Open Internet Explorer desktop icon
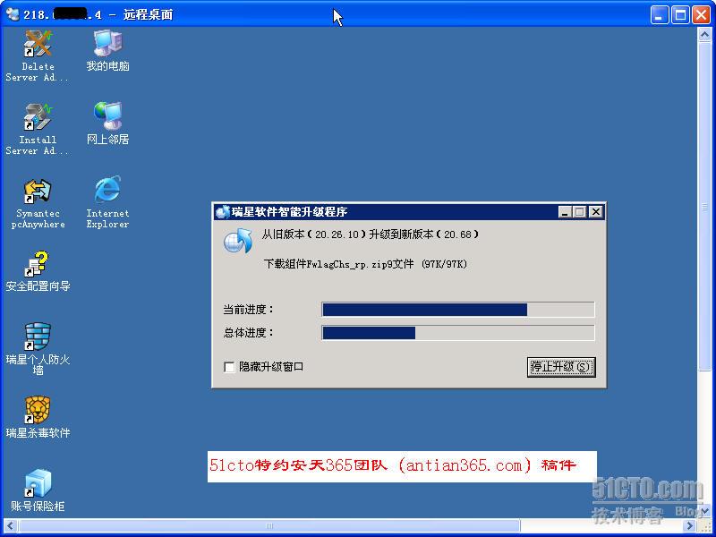 click(107, 202)
